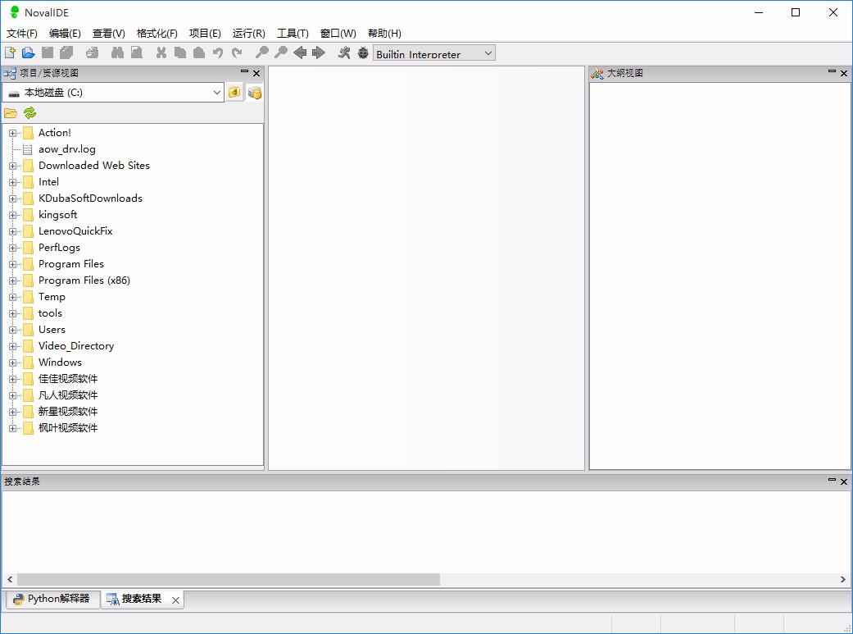Screen dimensions: 853x634
Task: Click the Find binoculars toolbar icon
Action: pyautogui.click(x=117, y=52)
